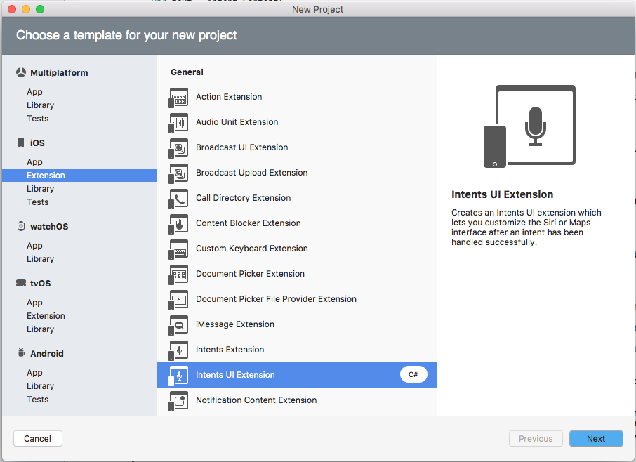Select the Broadcast UI Extension template icon

(179, 147)
